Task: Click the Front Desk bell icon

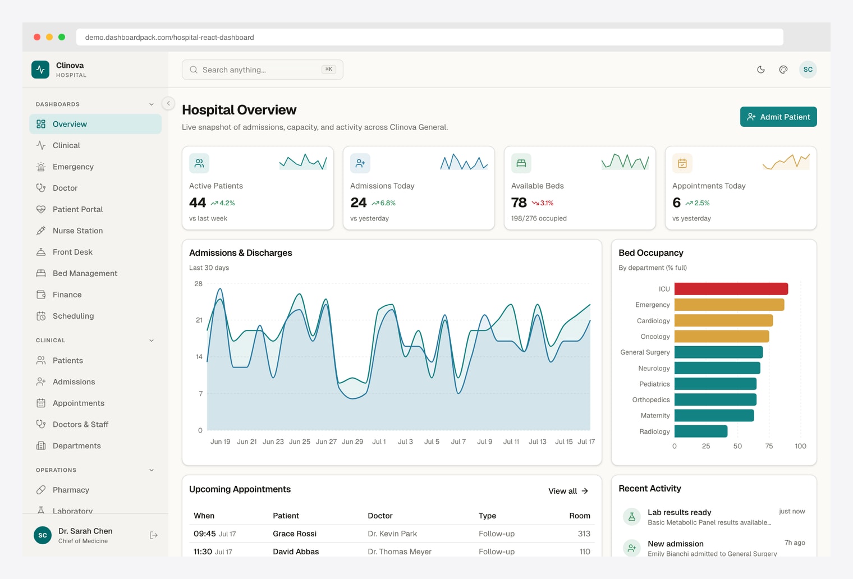Action: click(41, 252)
